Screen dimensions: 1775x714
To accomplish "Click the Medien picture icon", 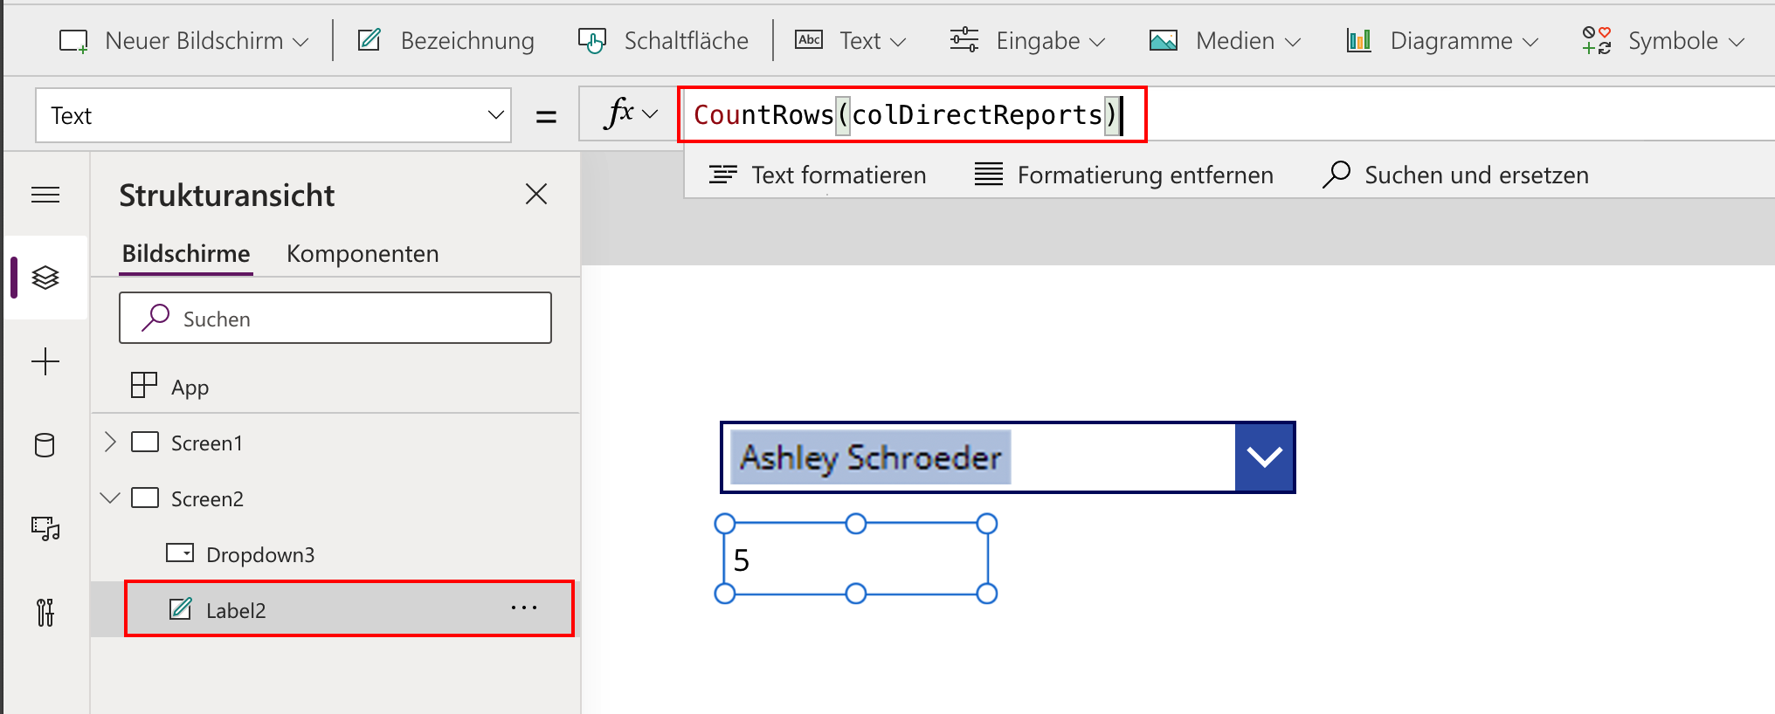I will [1164, 40].
